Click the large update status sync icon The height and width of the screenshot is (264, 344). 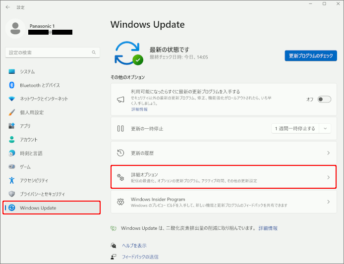tap(129, 53)
